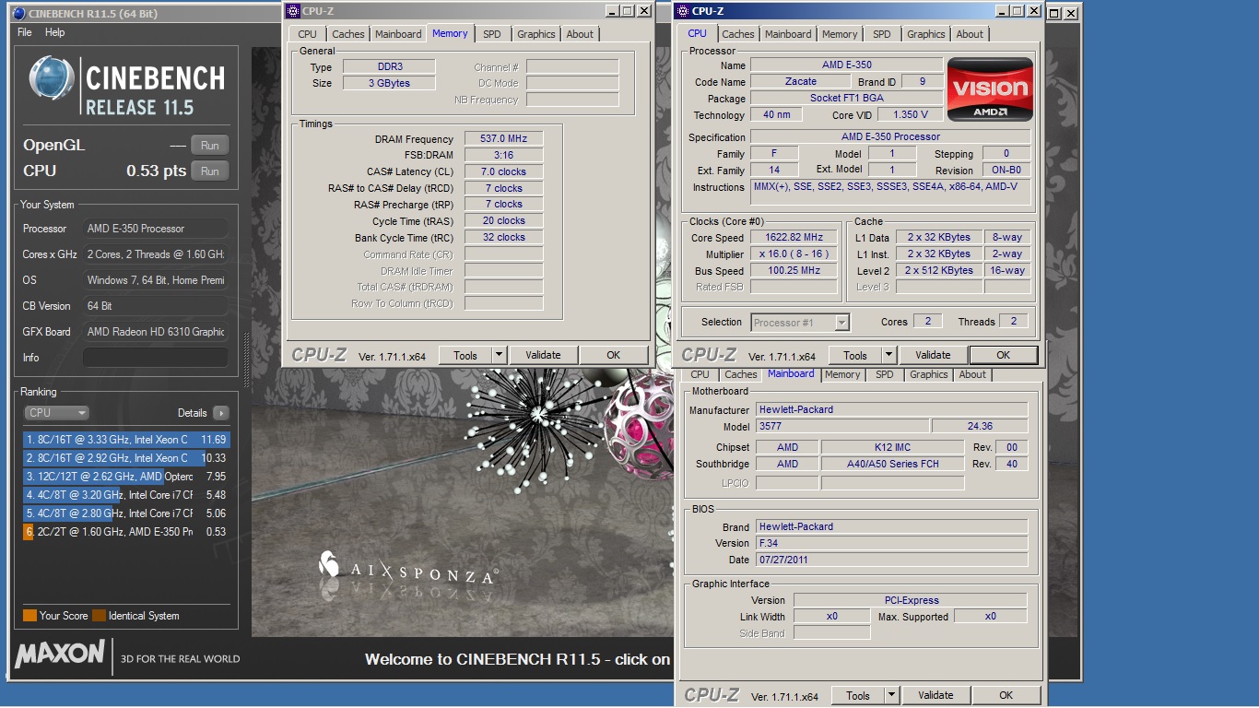Run the CPU benchmark

[210, 171]
